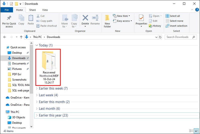Expand Earlier this week (7) group
The image size is (200, 134).
click(37, 88)
